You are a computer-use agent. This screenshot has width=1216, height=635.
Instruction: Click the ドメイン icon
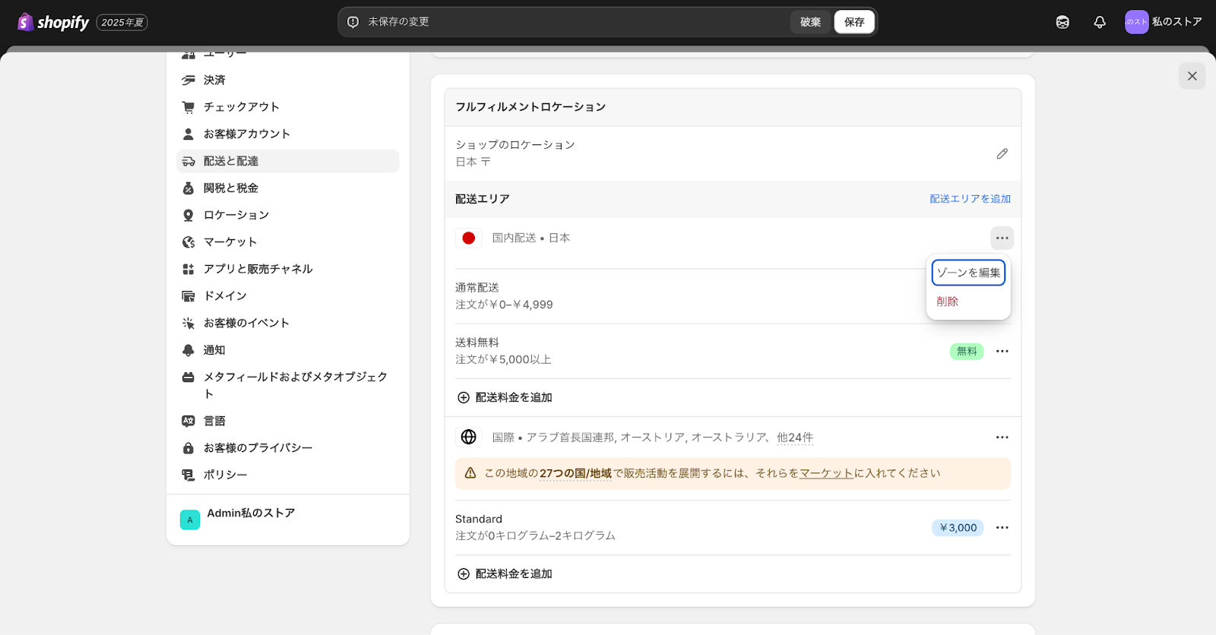click(x=188, y=296)
